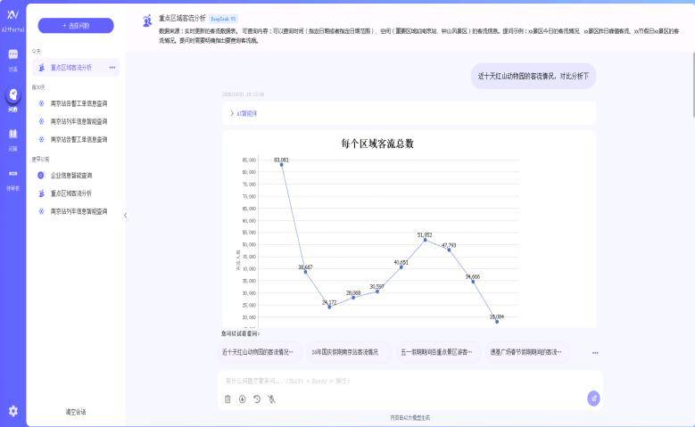This screenshot has height=427, width=695.
Task: Click the question input text field
Action: coord(401,381)
